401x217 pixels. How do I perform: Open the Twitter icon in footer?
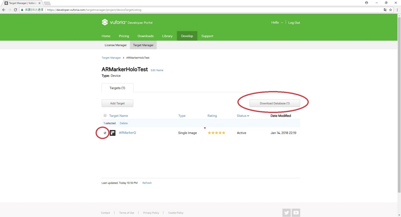pyautogui.click(x=286, y=212)
